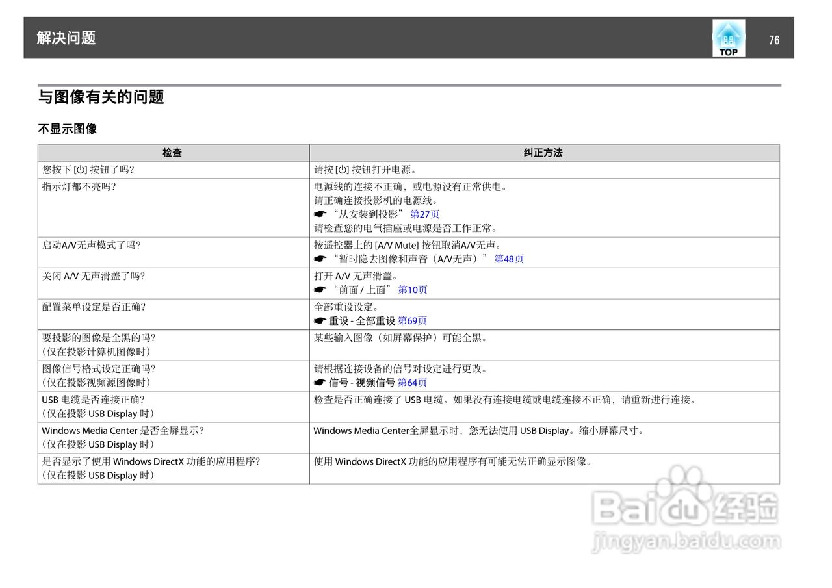Select subheading 不显示图像

point(67,129)
